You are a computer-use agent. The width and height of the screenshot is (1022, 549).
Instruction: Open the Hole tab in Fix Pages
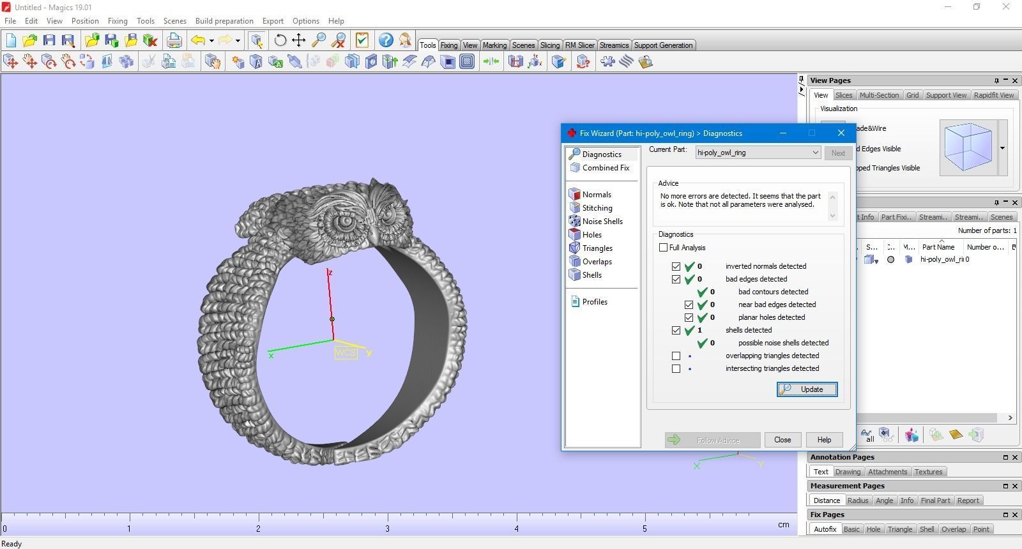tap(873, 529)
